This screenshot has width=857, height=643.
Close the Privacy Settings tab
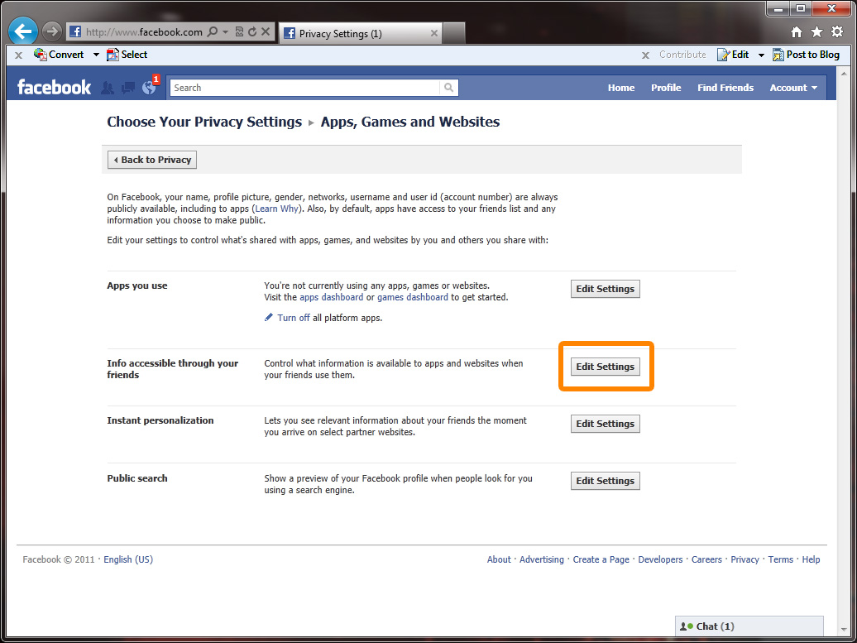click(x=434, y=33)
